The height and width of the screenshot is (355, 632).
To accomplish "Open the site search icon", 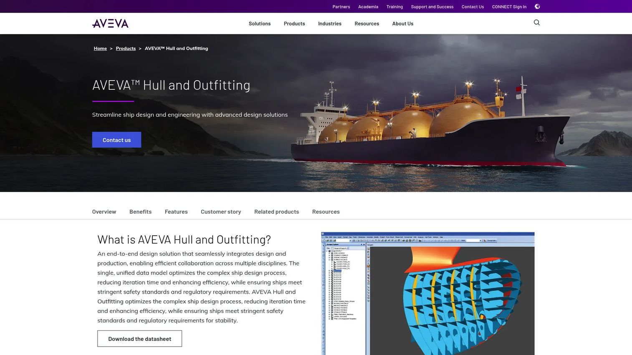I will 537,23.
